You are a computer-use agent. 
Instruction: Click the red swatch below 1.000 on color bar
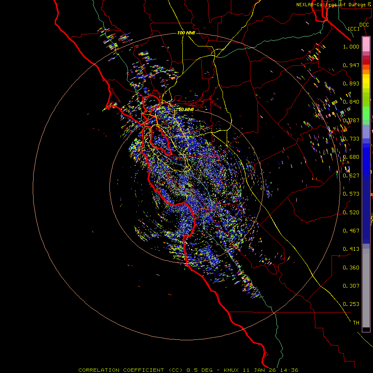coord(366,62)
